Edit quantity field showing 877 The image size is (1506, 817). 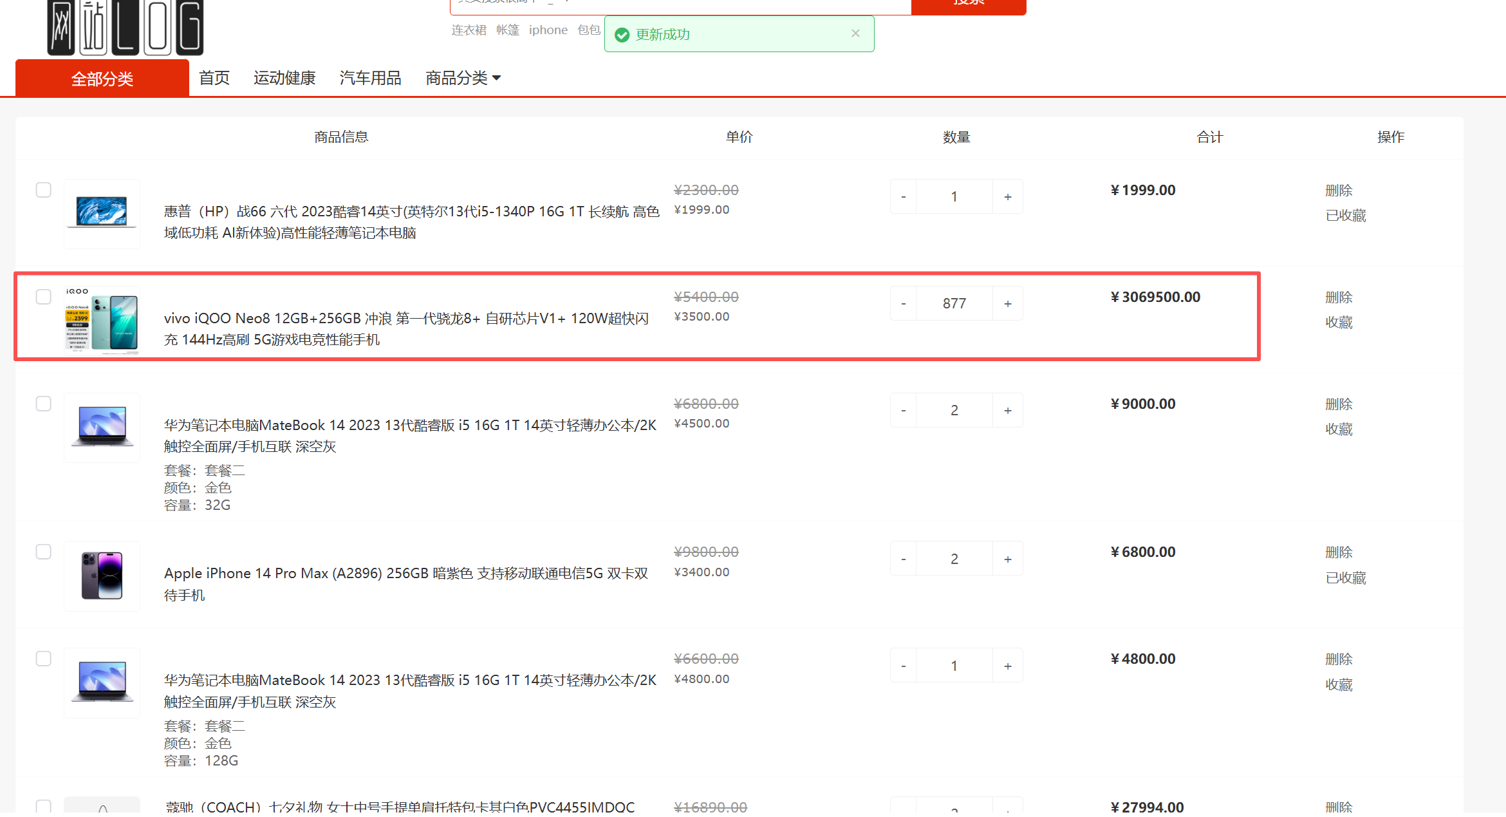coord(954,303)
